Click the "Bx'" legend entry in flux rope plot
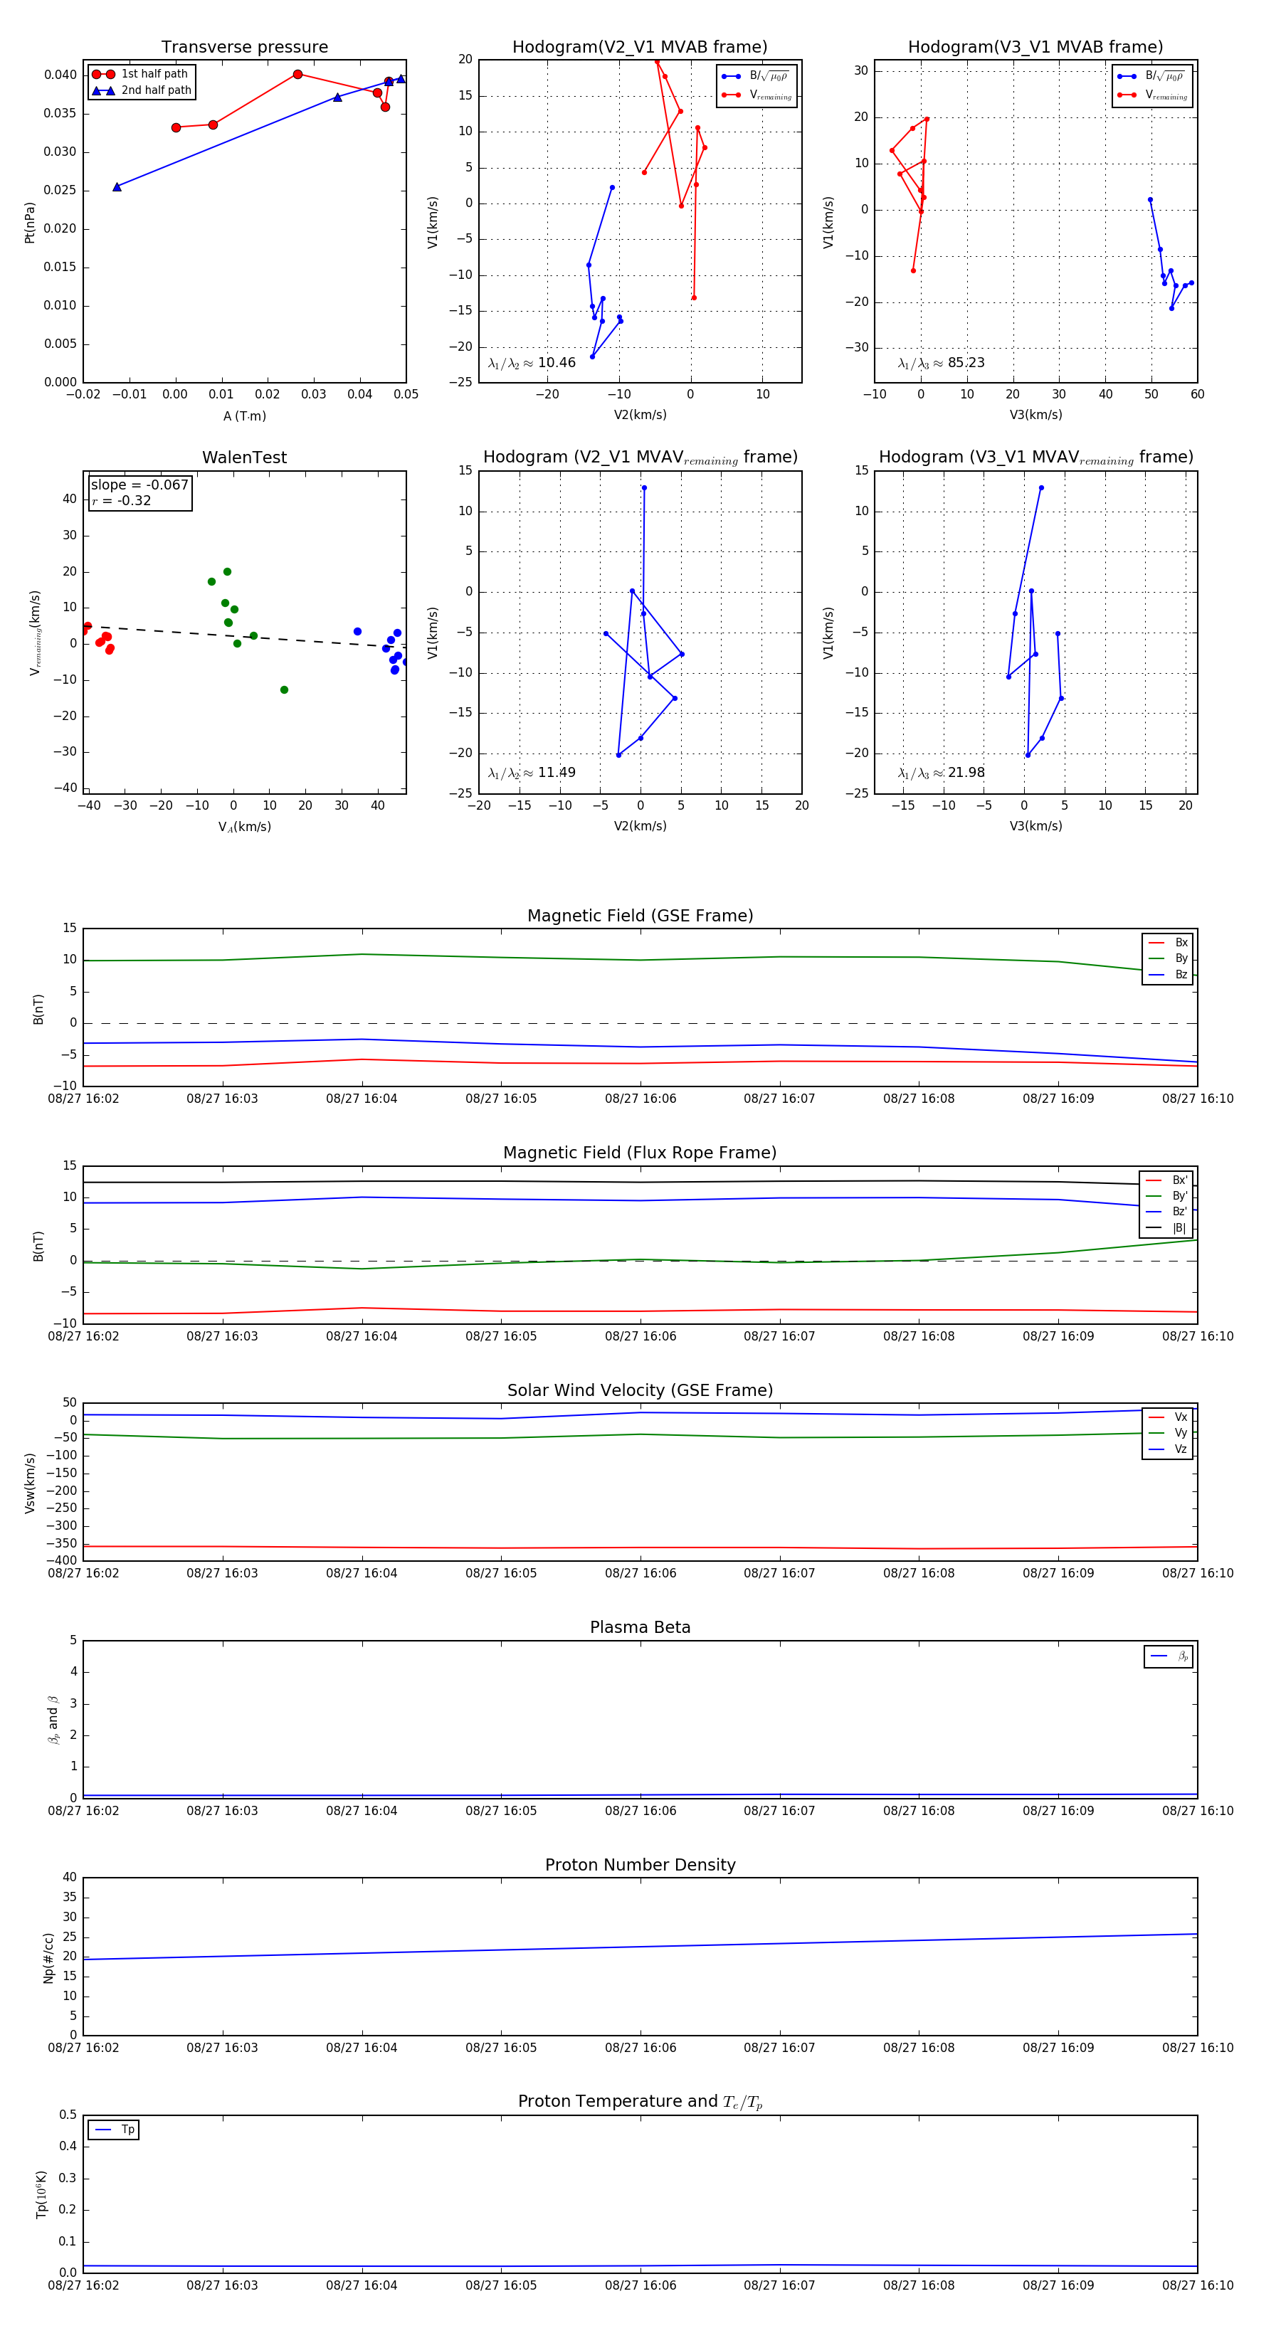1281x2348 pixels. click(x=1167, y=1180)
